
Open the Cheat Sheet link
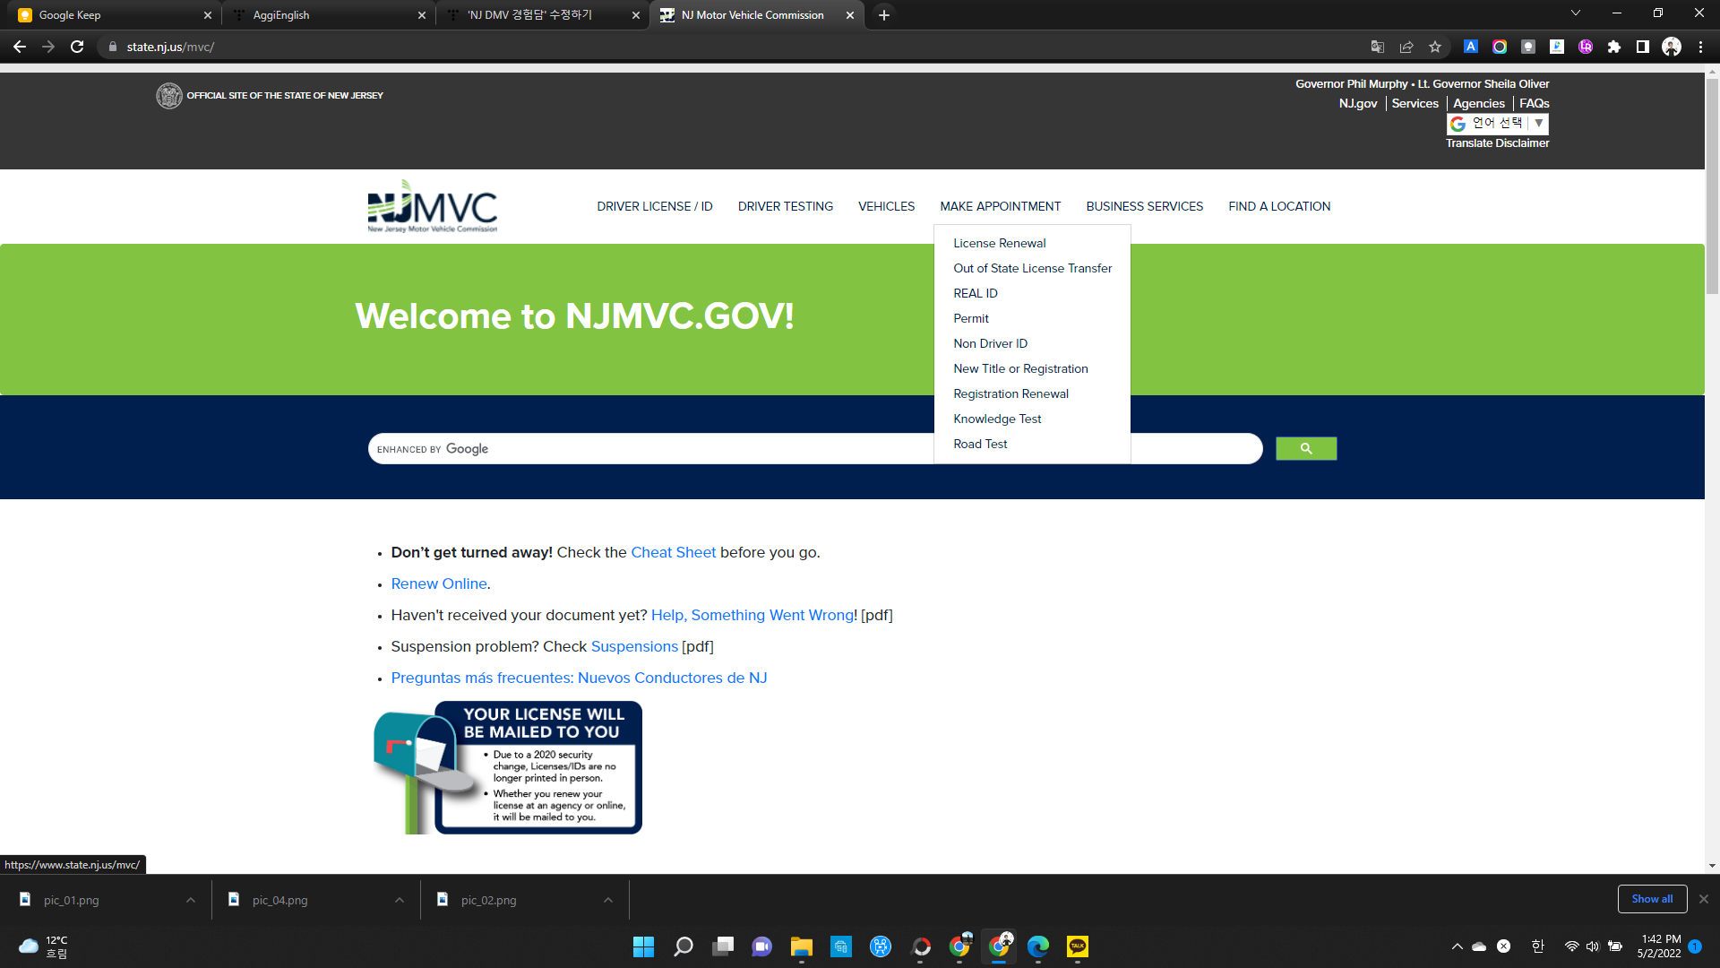pyautogui.click(x=673, y=552)
